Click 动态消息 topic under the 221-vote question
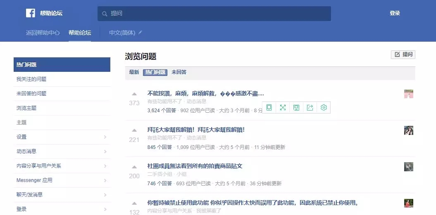Screen dimensions: 436x215 [x=196, y=138]
